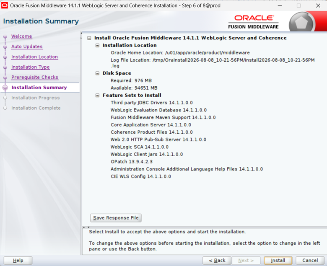Select the Available: 94651 MB entry
The image size is (327, 266).
[x=134, y=88]
